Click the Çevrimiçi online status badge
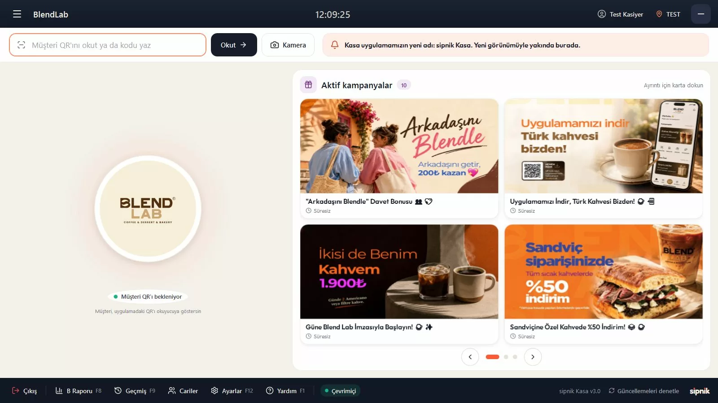The width and height of the screenshot is (718, 403). point(341,391)
